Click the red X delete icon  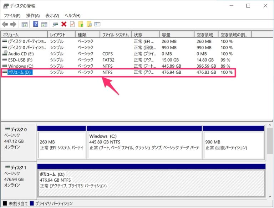(64, 24)
